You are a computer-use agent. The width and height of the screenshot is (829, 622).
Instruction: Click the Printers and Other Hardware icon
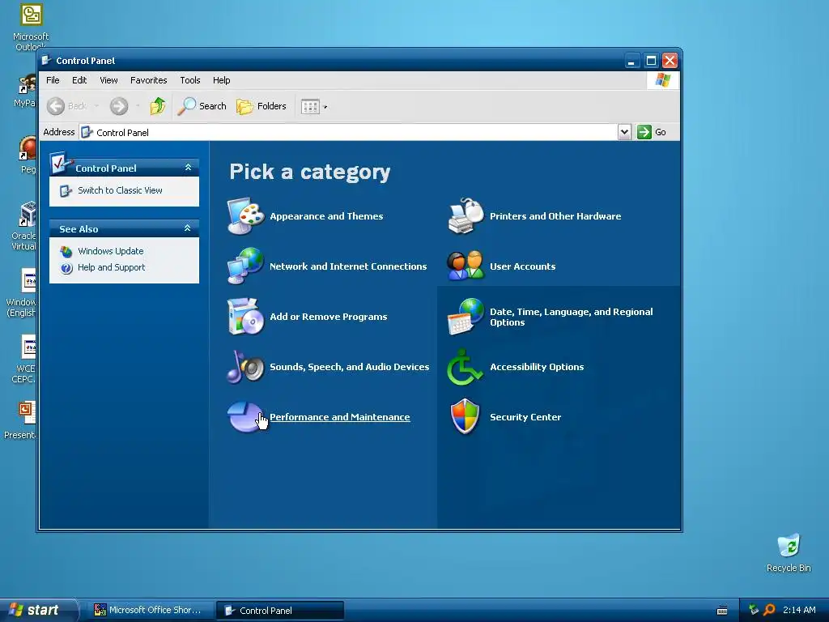click(466, 215)
